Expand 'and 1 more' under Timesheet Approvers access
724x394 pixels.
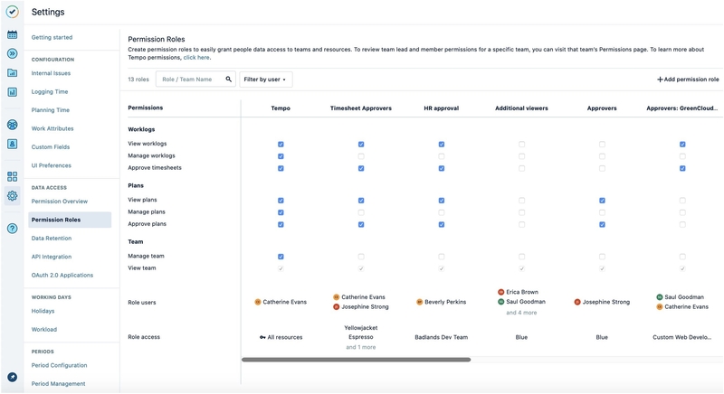click(x=360, y=347)
